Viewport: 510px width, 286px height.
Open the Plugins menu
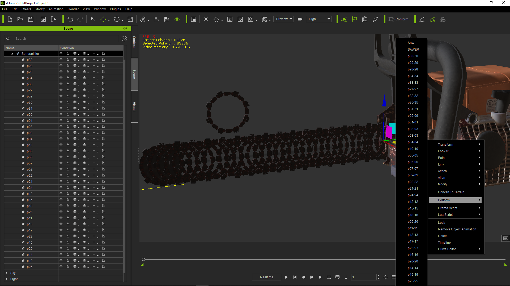(115, 9)
